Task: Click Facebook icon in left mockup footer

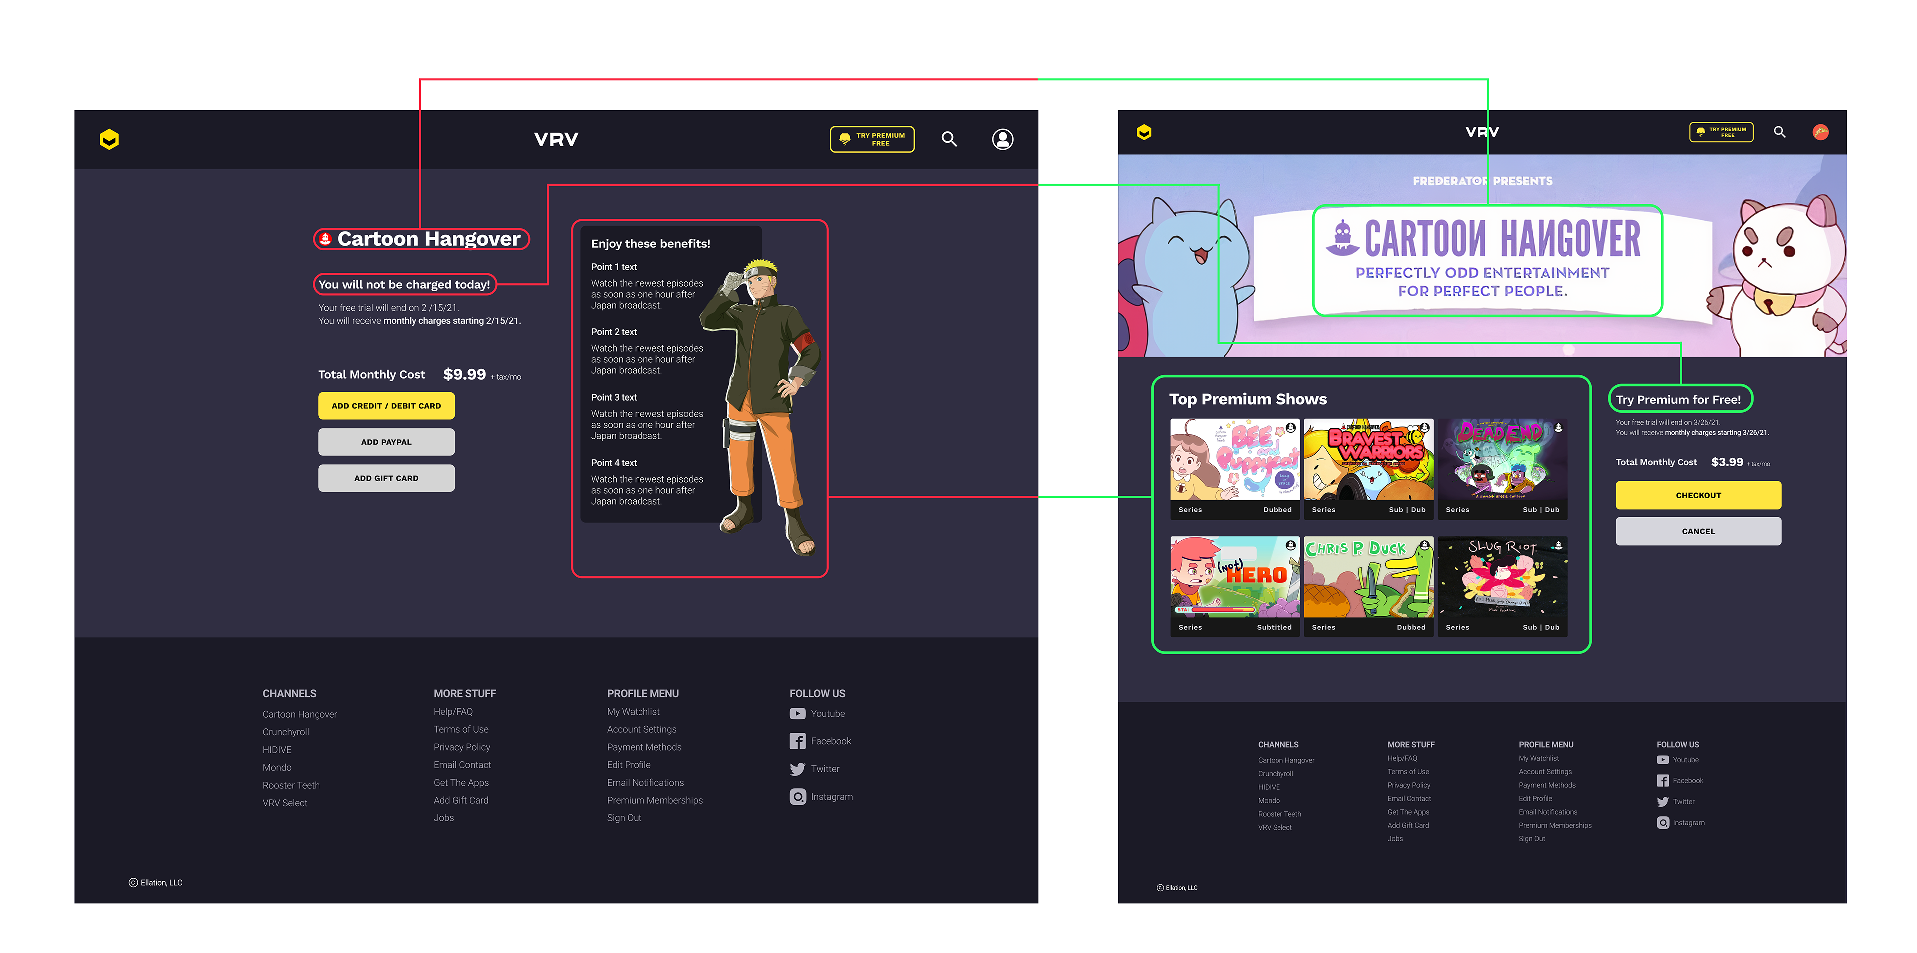Action: click(x=797, y=742)
